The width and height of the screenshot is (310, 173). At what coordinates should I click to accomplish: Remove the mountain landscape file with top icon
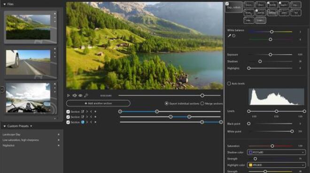pyautogui.click(x=55, y=14)
